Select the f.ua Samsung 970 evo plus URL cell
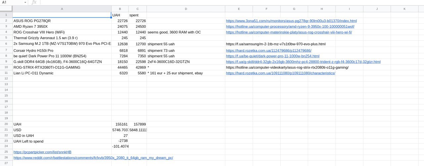Viewport: 424px width, 166px height. tap(276, 44)
